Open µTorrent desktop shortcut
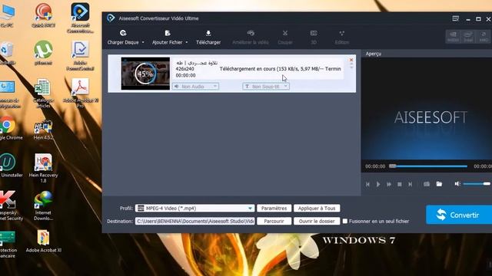492x276 pixels. pyautogui.click(x=43, y=53)
